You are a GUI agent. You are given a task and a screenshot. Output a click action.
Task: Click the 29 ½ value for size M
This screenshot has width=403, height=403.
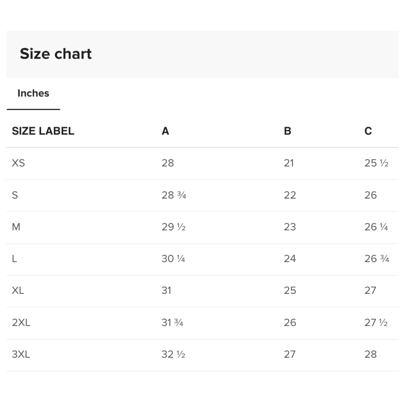tap(173, 227)
